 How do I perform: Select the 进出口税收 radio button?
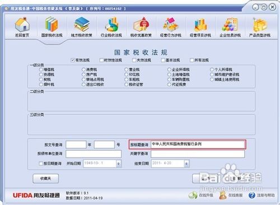[83, 84]
